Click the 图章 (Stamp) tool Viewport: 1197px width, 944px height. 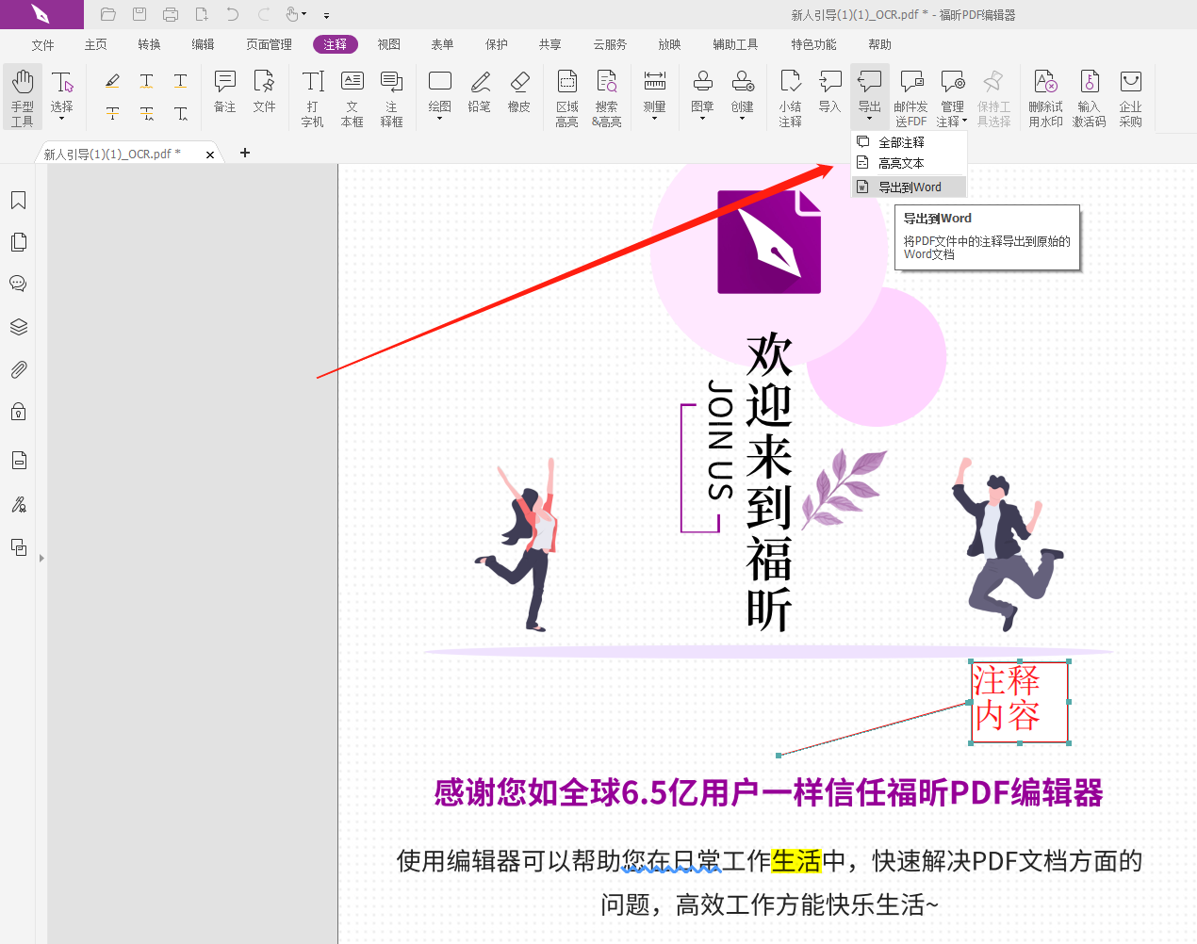[x=702, y=94]
